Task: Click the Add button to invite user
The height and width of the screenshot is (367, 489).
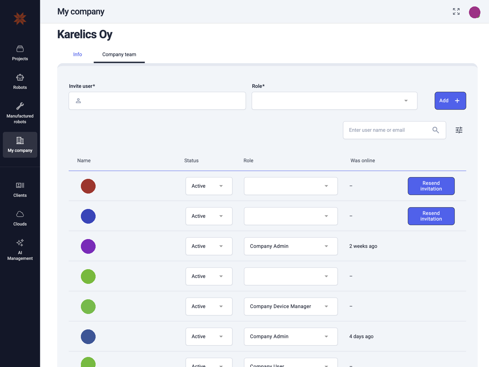Action: (x=450, y=101)
